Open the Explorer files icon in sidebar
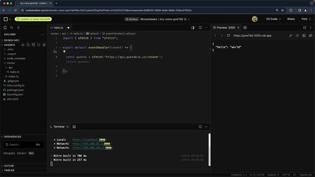Image resolution: width=315 pixels, height=177 pixels. pyautogui.click(x=5, y=28)
